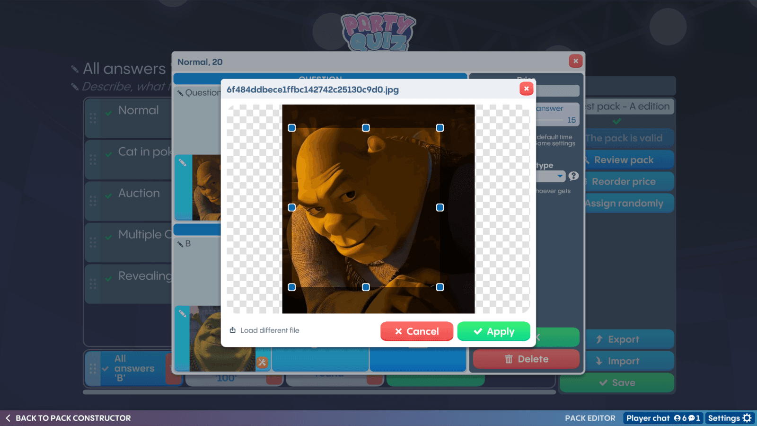
Task: Click the answer time slider
Action: pyautogui.click(x=550, y=120)
